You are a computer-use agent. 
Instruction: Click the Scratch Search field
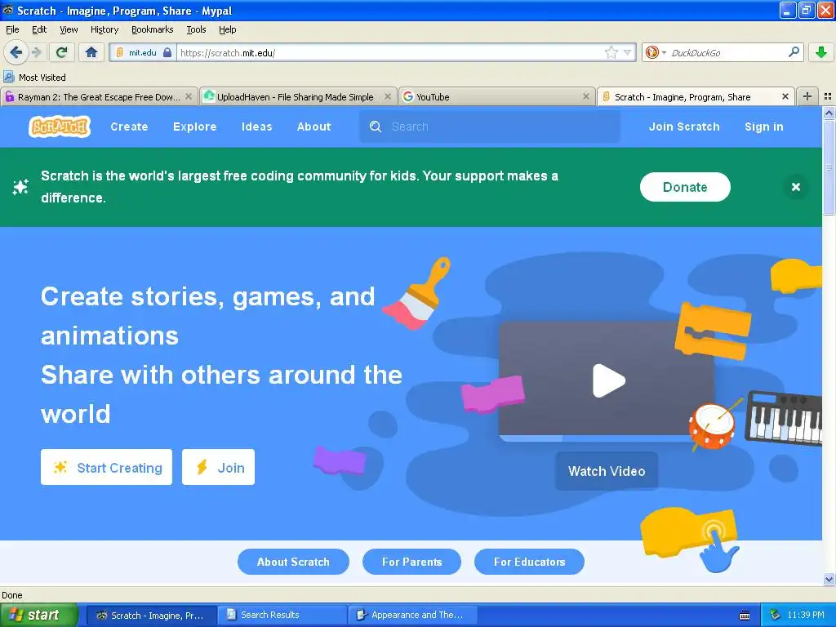tap(490, 127)
